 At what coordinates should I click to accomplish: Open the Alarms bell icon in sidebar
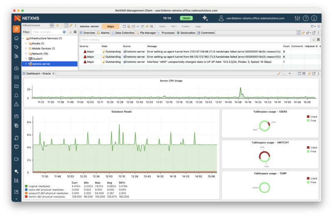16,95
